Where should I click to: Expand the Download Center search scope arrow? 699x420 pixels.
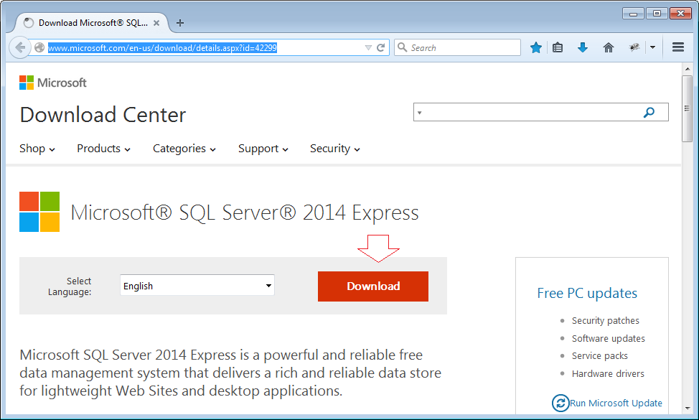point(420,113)
